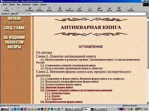Image resolution: width=149 pixels, height=111 pixels.
Task: Click inside the address input field
Action: 81,14
